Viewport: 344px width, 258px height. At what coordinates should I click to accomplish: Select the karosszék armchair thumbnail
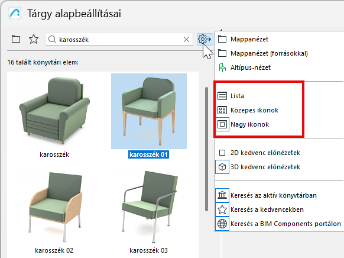click(x=54, y=111)
